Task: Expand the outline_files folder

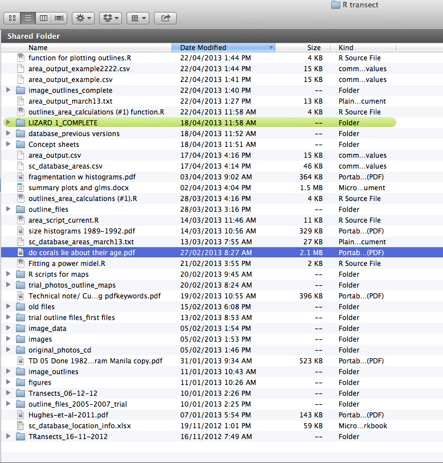Action: [x=9, y=209]
